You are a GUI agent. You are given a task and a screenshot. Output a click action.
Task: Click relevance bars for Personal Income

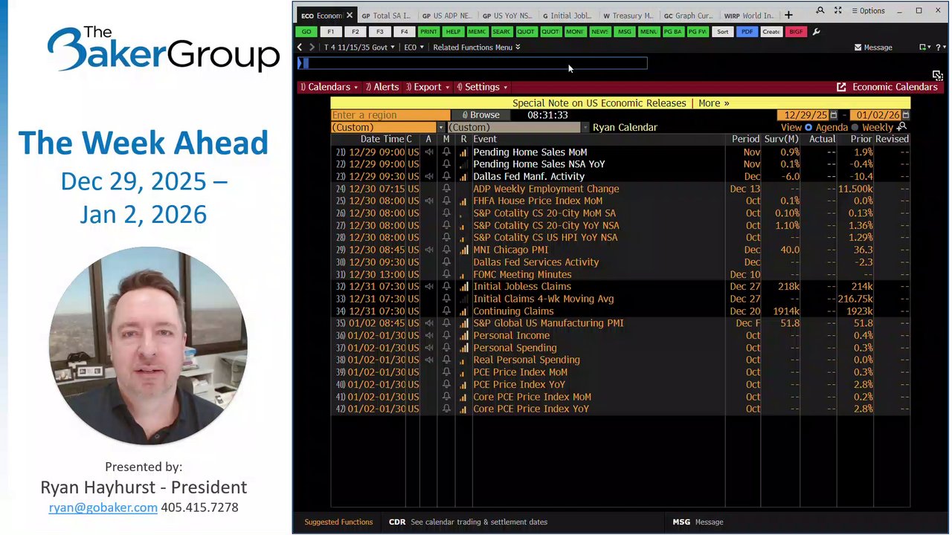coord(463,336)
